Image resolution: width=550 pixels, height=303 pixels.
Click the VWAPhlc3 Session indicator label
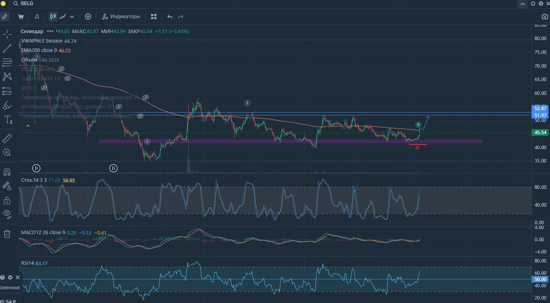coord(42,41)
